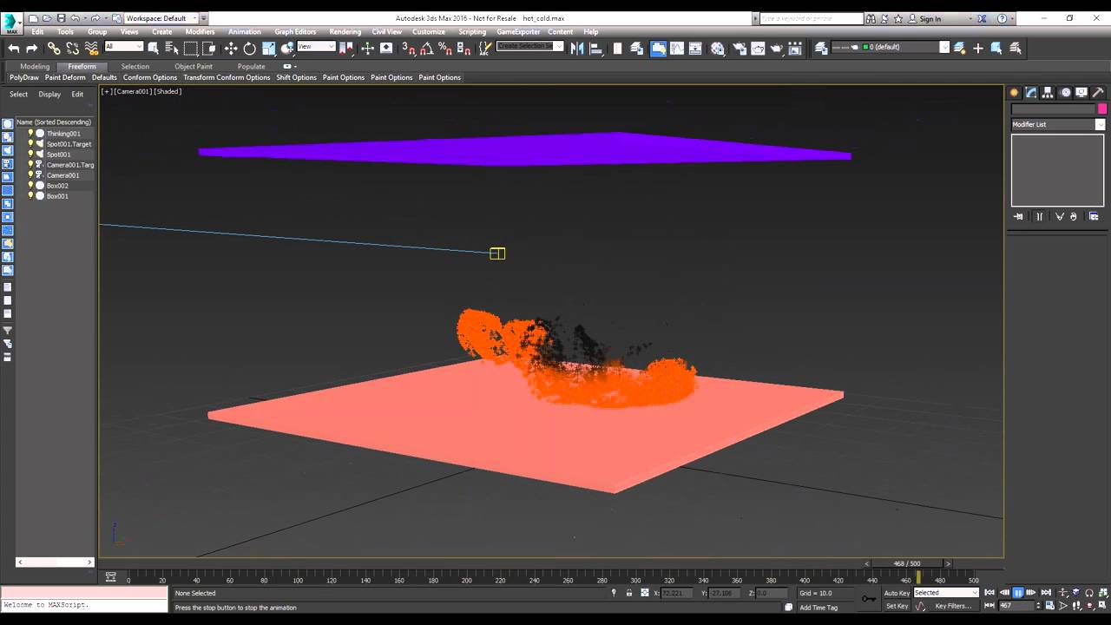Screen dimensions: 1111x625
Task: Toggle visibility bulb of Thinking001
Action: click(30, 134)
